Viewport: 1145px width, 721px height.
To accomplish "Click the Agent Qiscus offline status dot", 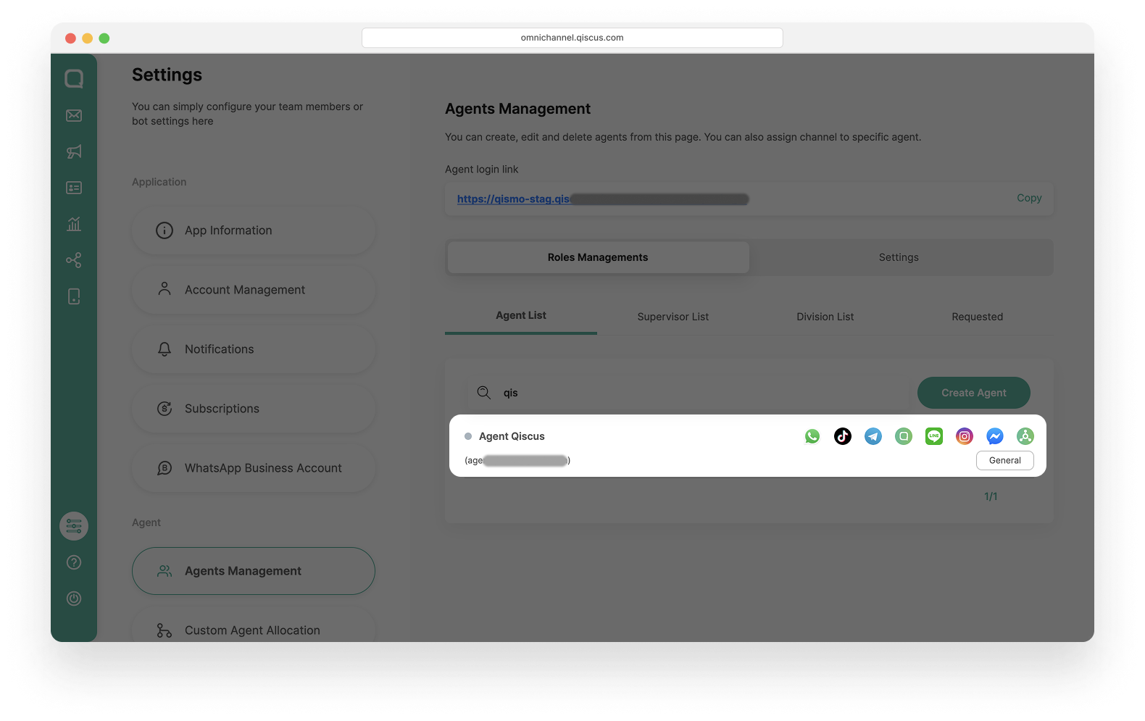I will (x=468, y=436).
